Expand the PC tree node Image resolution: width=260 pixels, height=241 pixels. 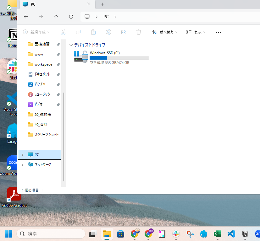point(22,155)
